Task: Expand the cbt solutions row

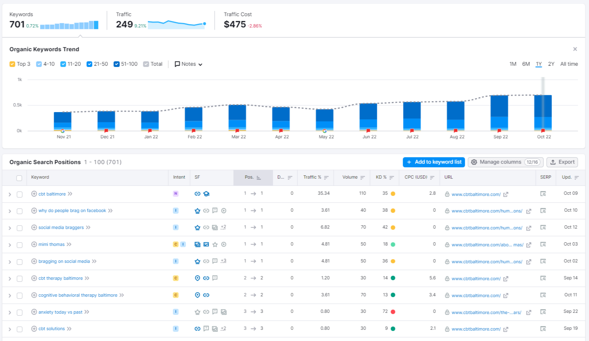Action: point(10,329)
